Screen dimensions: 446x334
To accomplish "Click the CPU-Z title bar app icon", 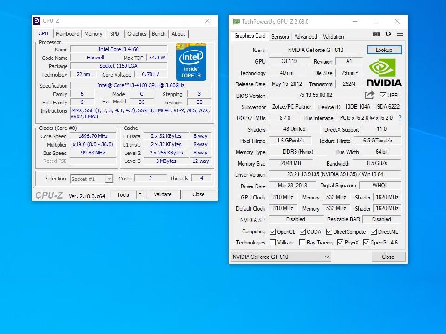I will coord(37,21).
